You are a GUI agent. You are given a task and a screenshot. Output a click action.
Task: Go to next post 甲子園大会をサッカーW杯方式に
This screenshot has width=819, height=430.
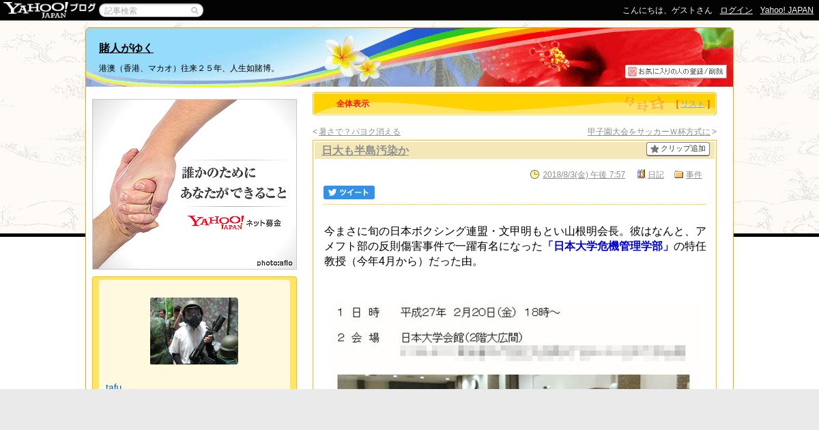(x=649, y=132)
